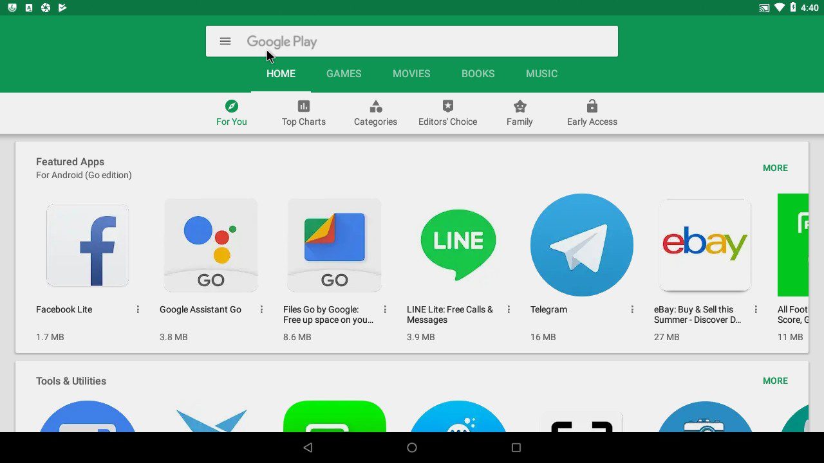Switch to the MOVIES tab
824x463 pixels.
pyautogui.click(x=411, y=73)
